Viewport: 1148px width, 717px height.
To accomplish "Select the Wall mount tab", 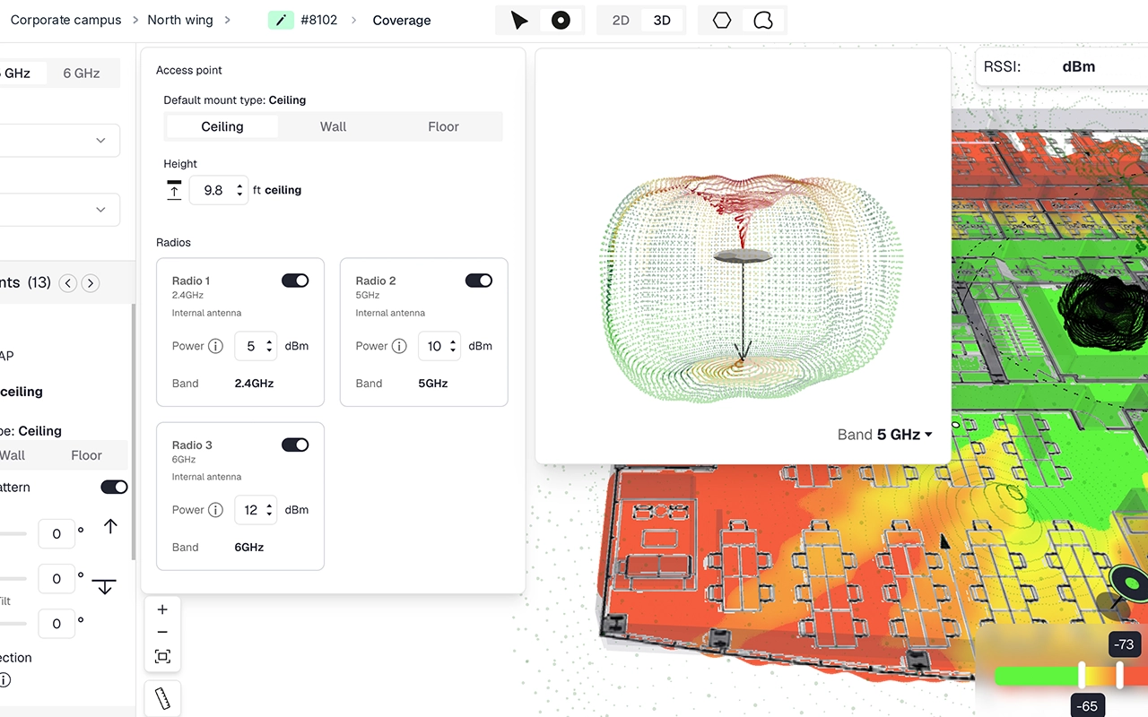I will pos(334,126).
